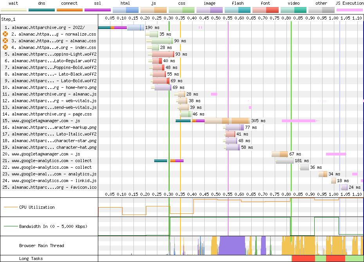Select the ssl legend color bar
Viewport: 364px width, 262px height.
pyautogui.click(x=97, y=9)
